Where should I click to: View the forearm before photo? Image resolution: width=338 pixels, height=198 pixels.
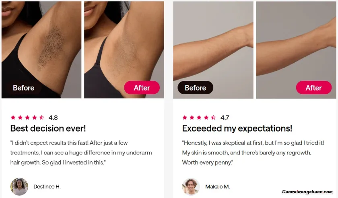213,50
